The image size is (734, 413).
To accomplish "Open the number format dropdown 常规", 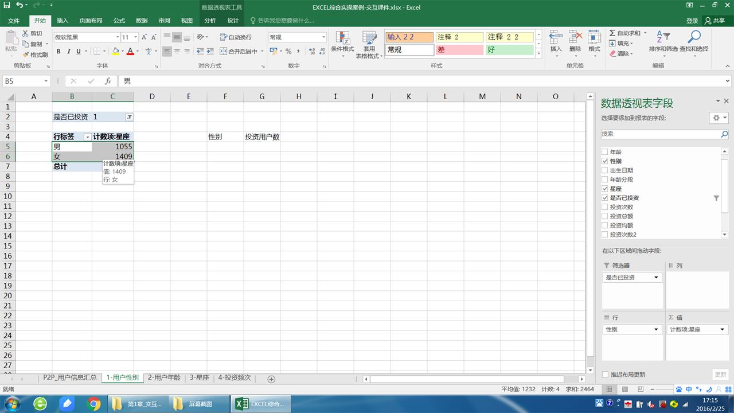I will point(323,37).
